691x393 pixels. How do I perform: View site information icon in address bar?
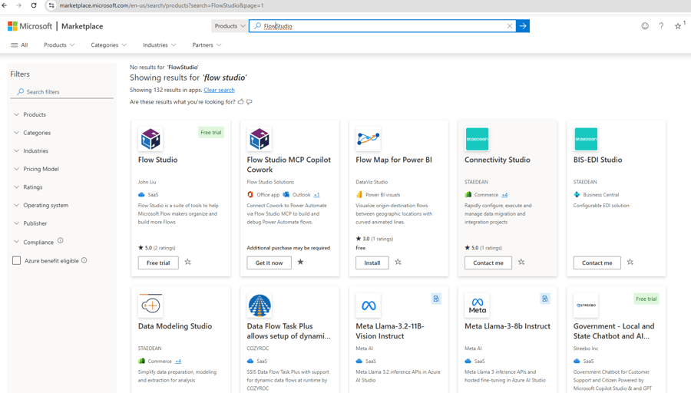51,5
